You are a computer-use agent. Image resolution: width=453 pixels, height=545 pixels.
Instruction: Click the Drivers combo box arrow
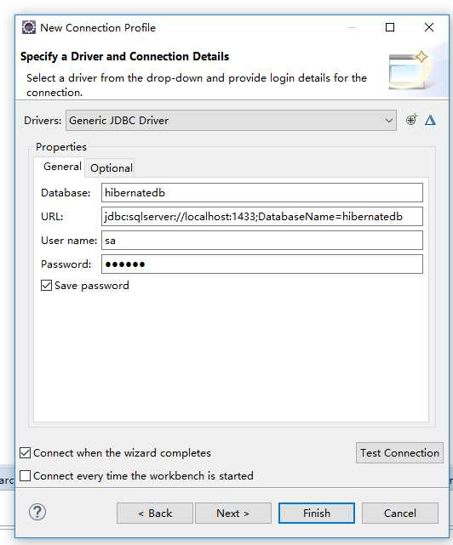[388, 120]
